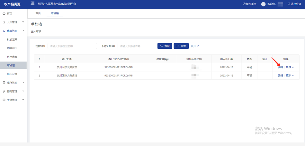The width and height of the screenshot is (305, 146).
Task: Click the 退出登录 logout icon
Action: coord(289,4)
